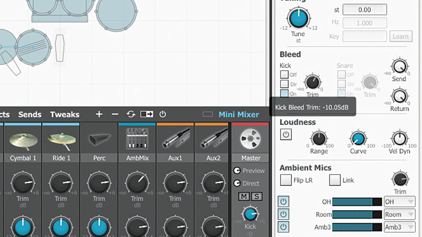Click the plus icon in mixer toolbar
The image size is (422, 237).
99,114
